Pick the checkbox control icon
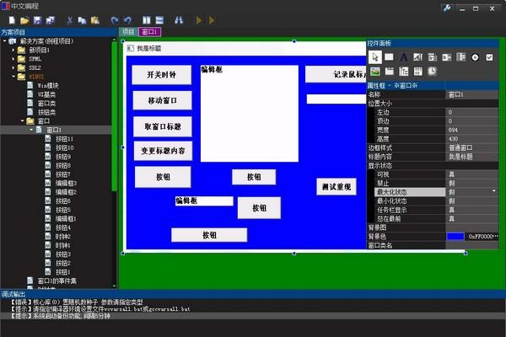 click(489, 57)
